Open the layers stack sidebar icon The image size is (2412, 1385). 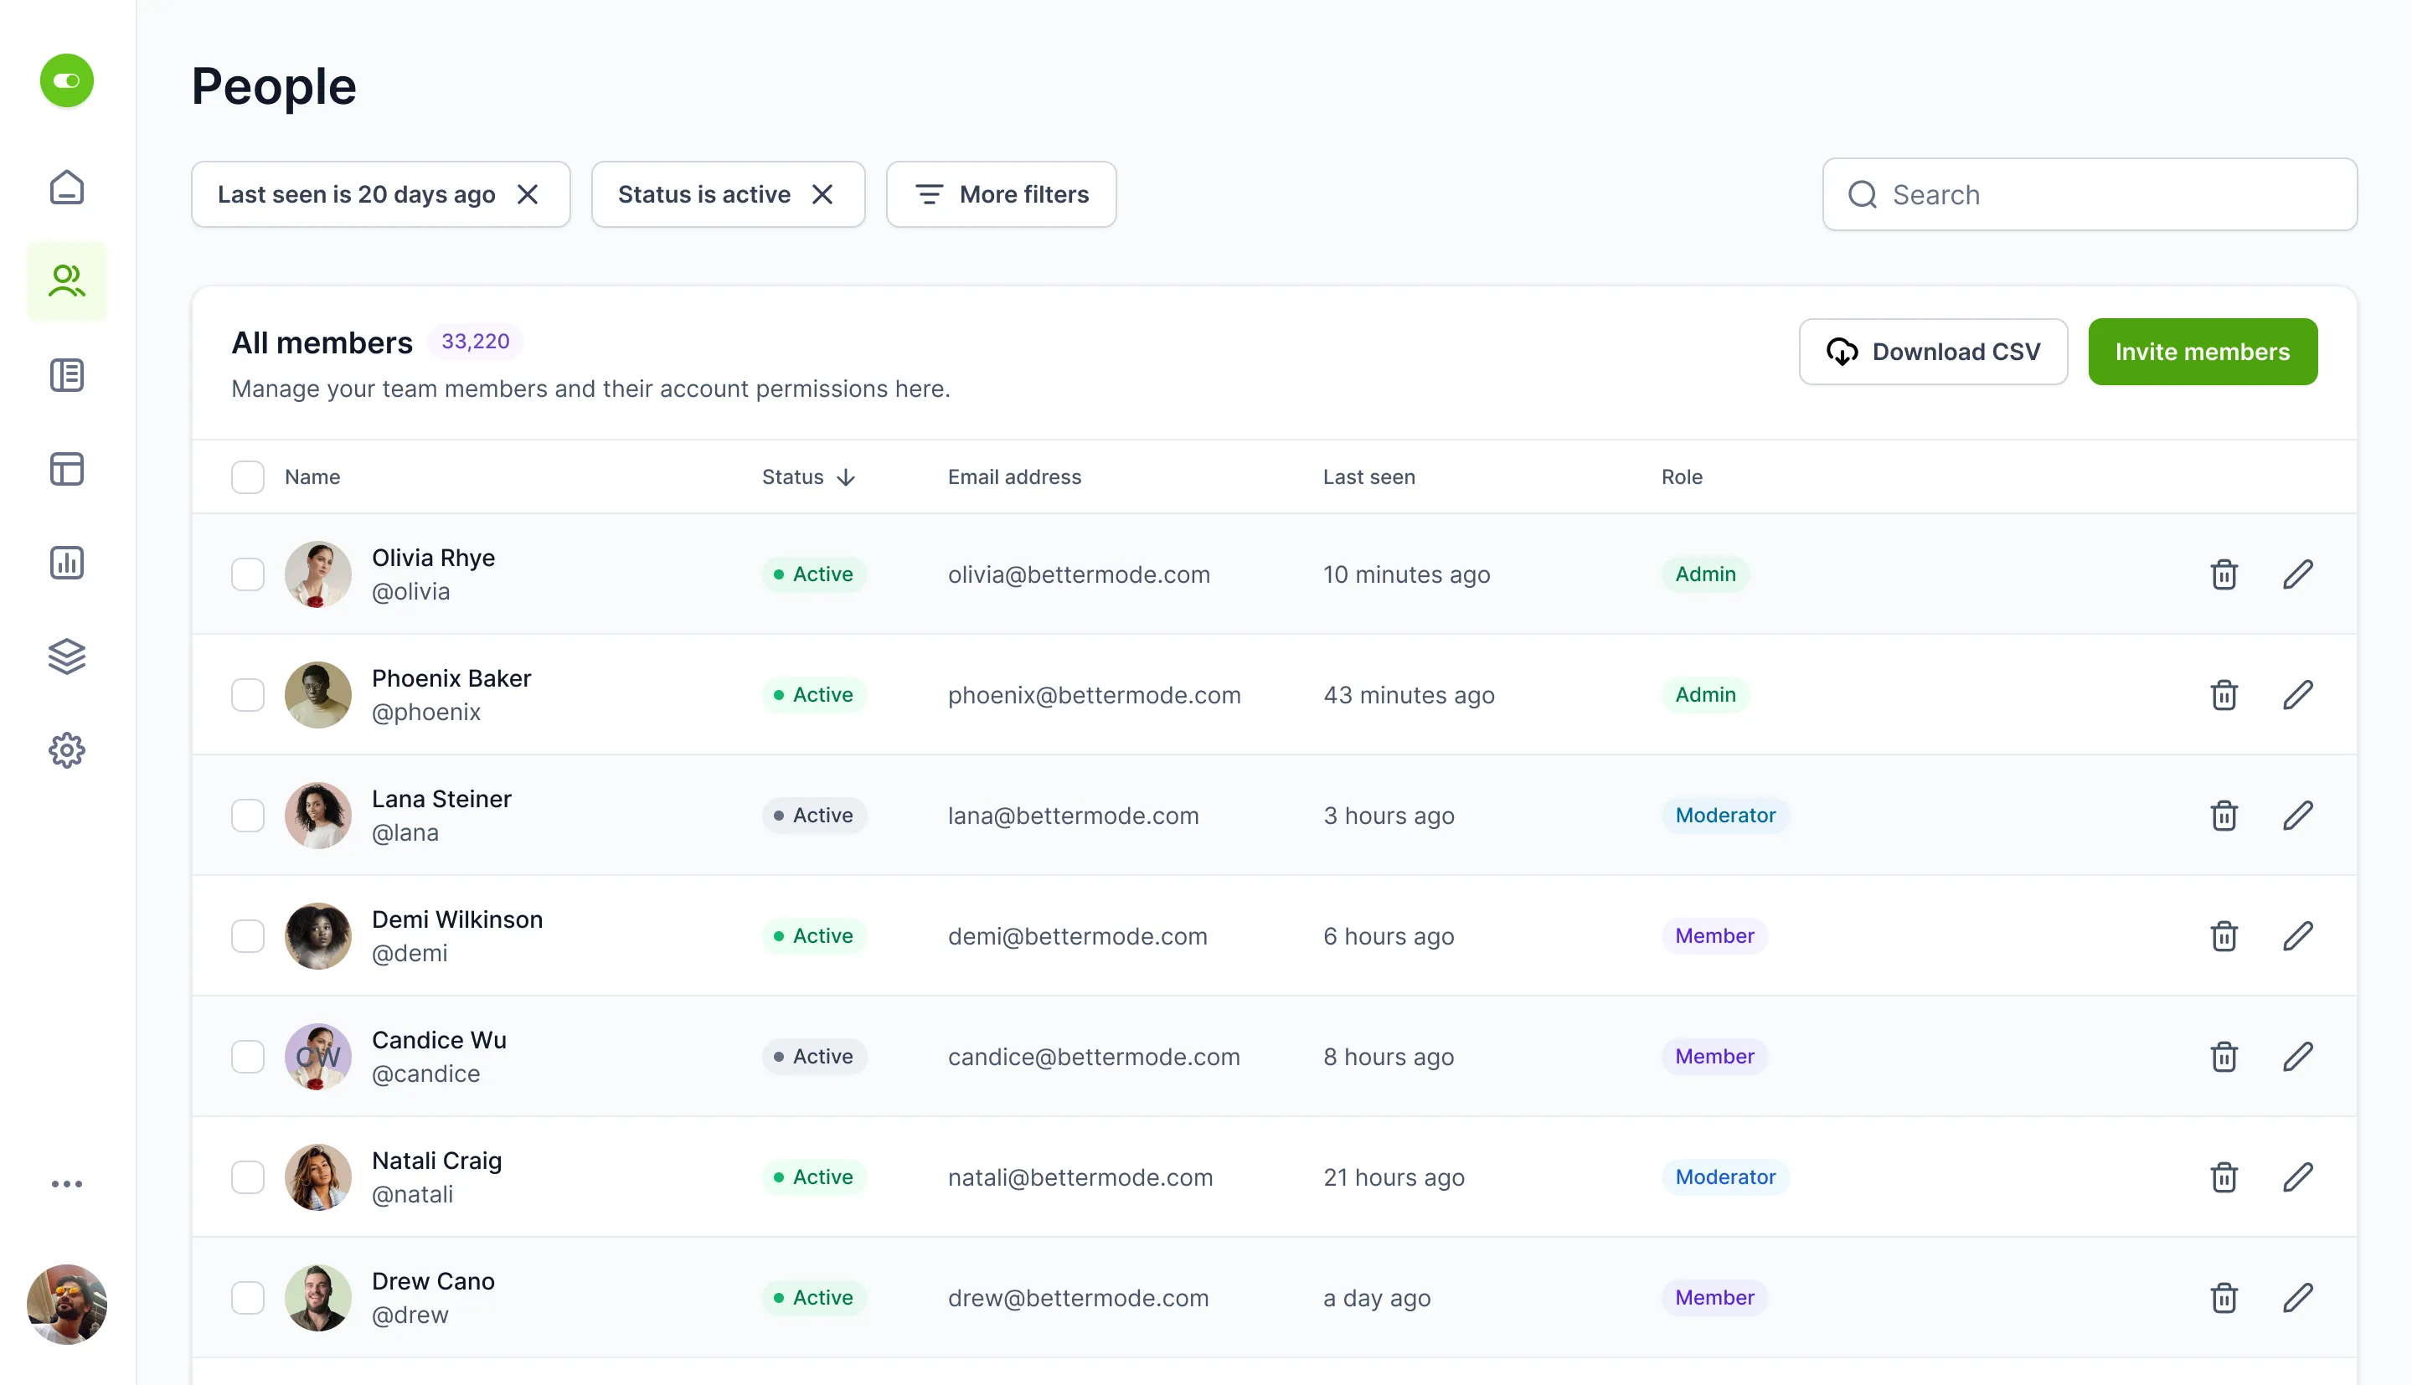66,656
